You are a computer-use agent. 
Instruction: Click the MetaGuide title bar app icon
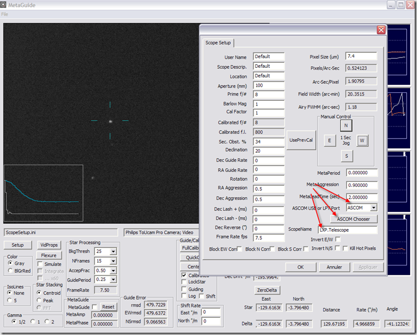[3, 5]
